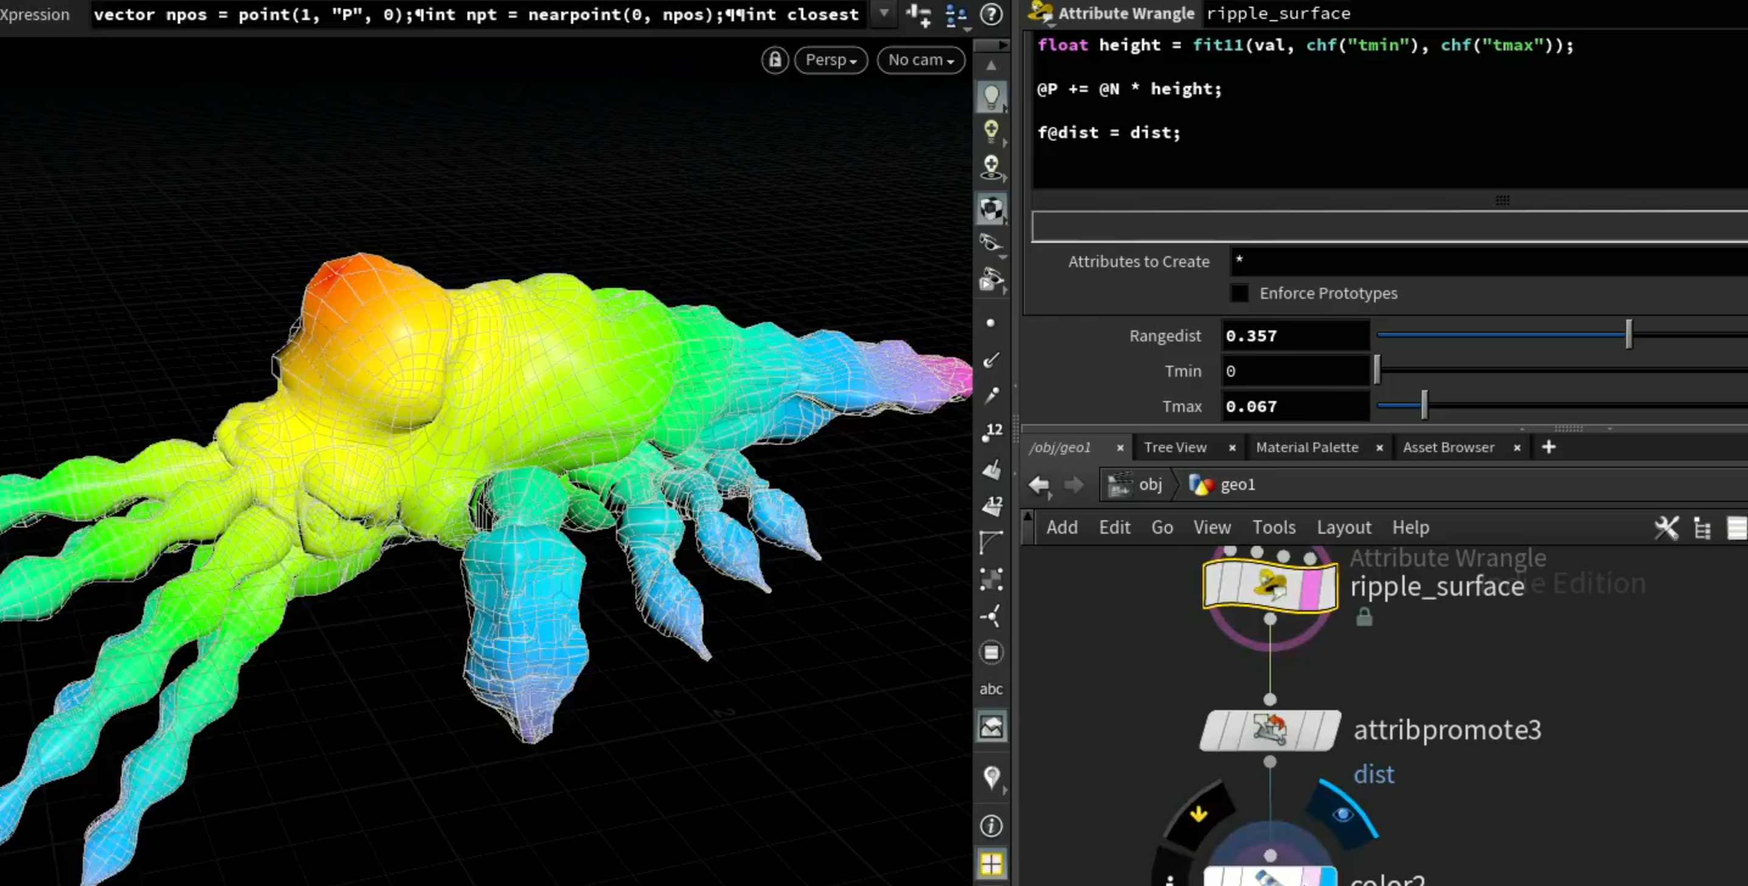The width and height of the screenshot is (1748, 886).
Task: Toggle the abc text display icon
Action: (991, 689)
